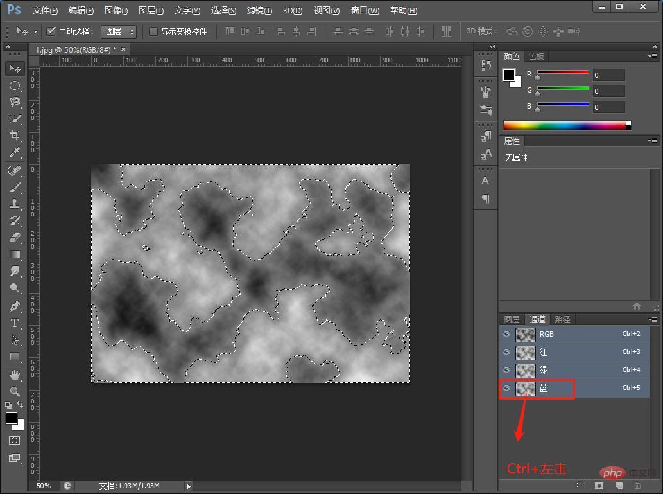Hide the Blue (蓝) channel eye
Image resolution: width=663 pixels, height=494 pixels.
click(x=506, y=388)
